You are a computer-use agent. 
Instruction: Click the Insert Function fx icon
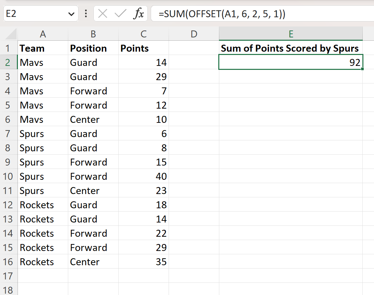point(138,14)
